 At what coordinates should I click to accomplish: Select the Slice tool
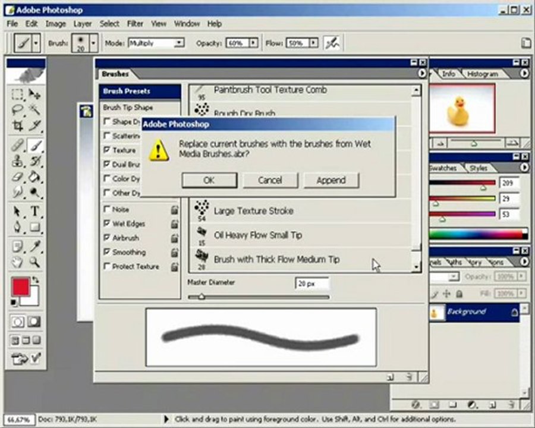tap(35, 125)
